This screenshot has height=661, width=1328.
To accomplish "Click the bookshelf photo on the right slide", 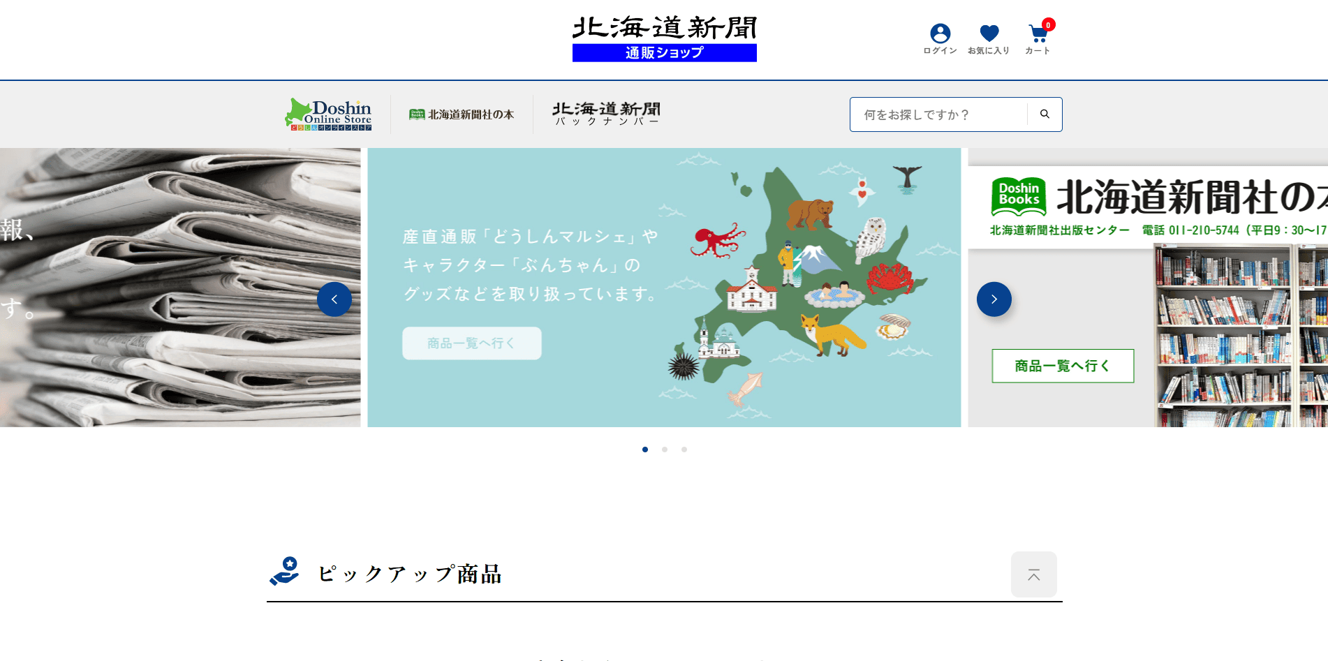I will click(x=1241, y=335).
